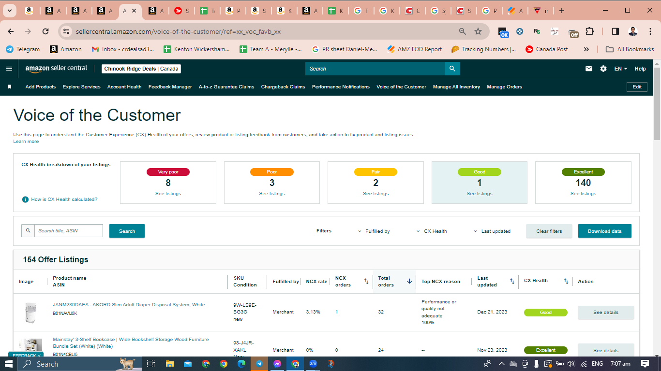Open Feedback Manager

point(170,87)
